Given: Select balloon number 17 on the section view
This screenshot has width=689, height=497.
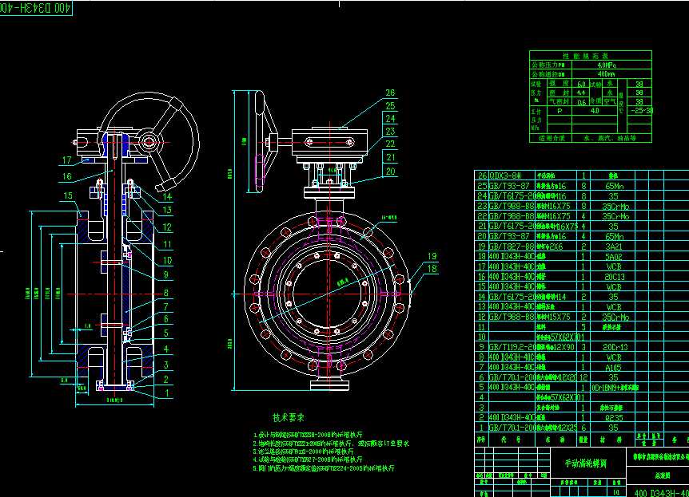Looking at the screenshot, I should click(66, 160).
